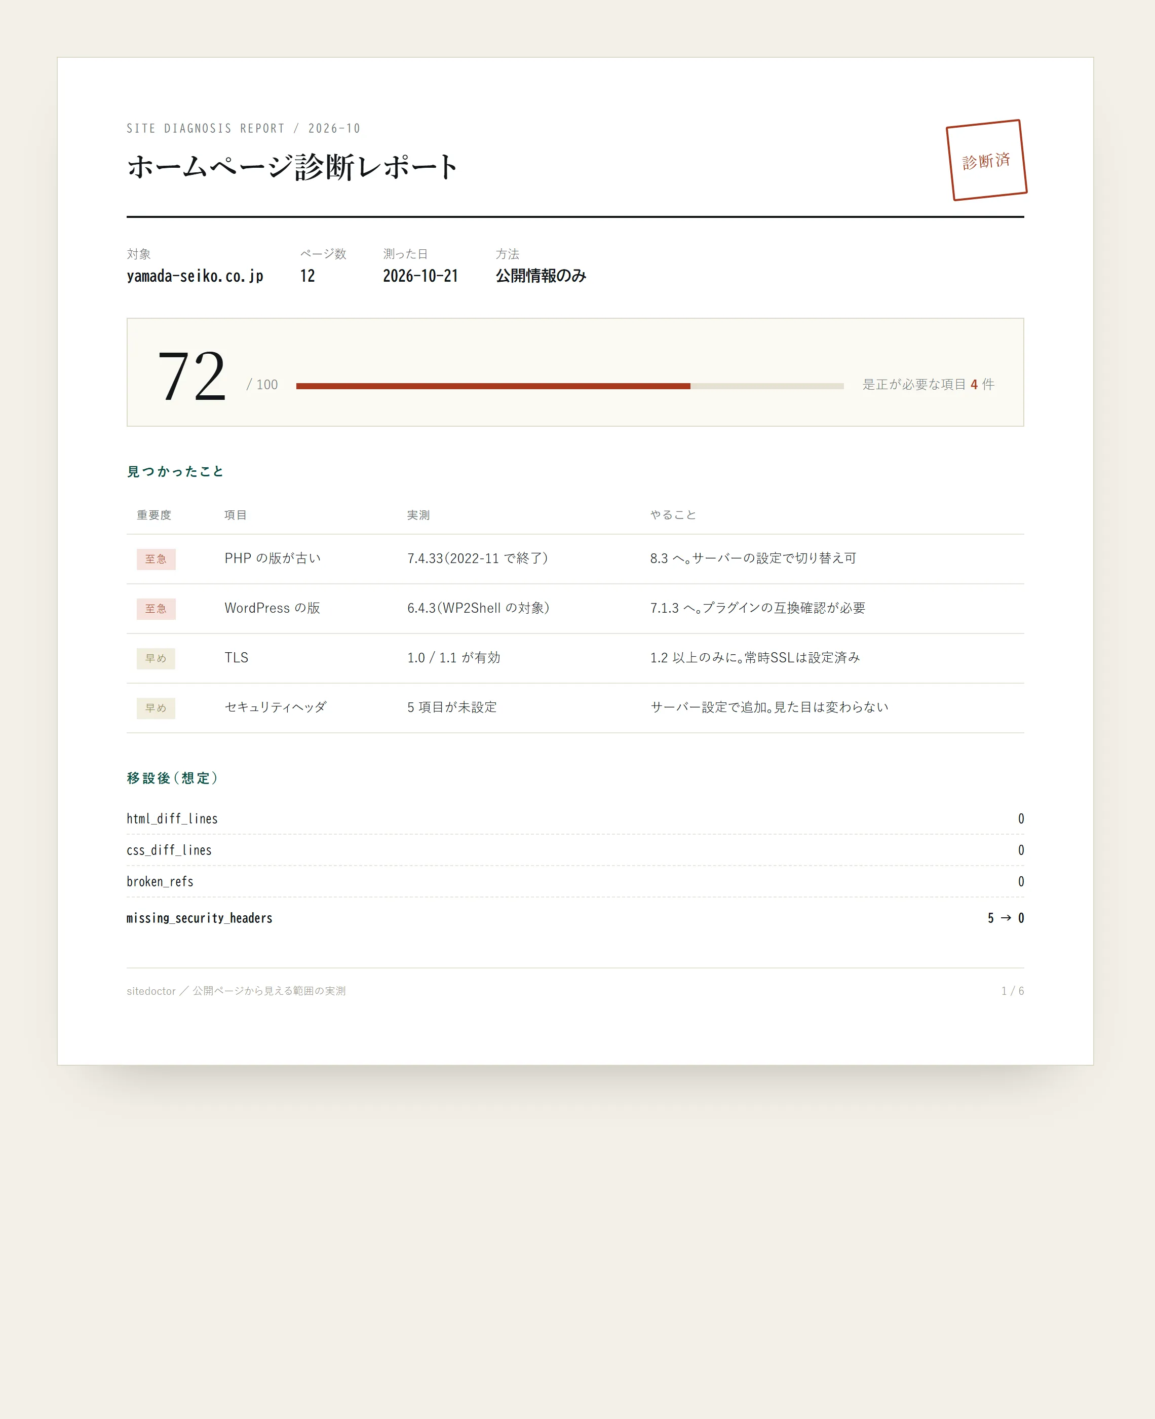
Task: Click the score number 72
Action: click(x=191, y=377)
